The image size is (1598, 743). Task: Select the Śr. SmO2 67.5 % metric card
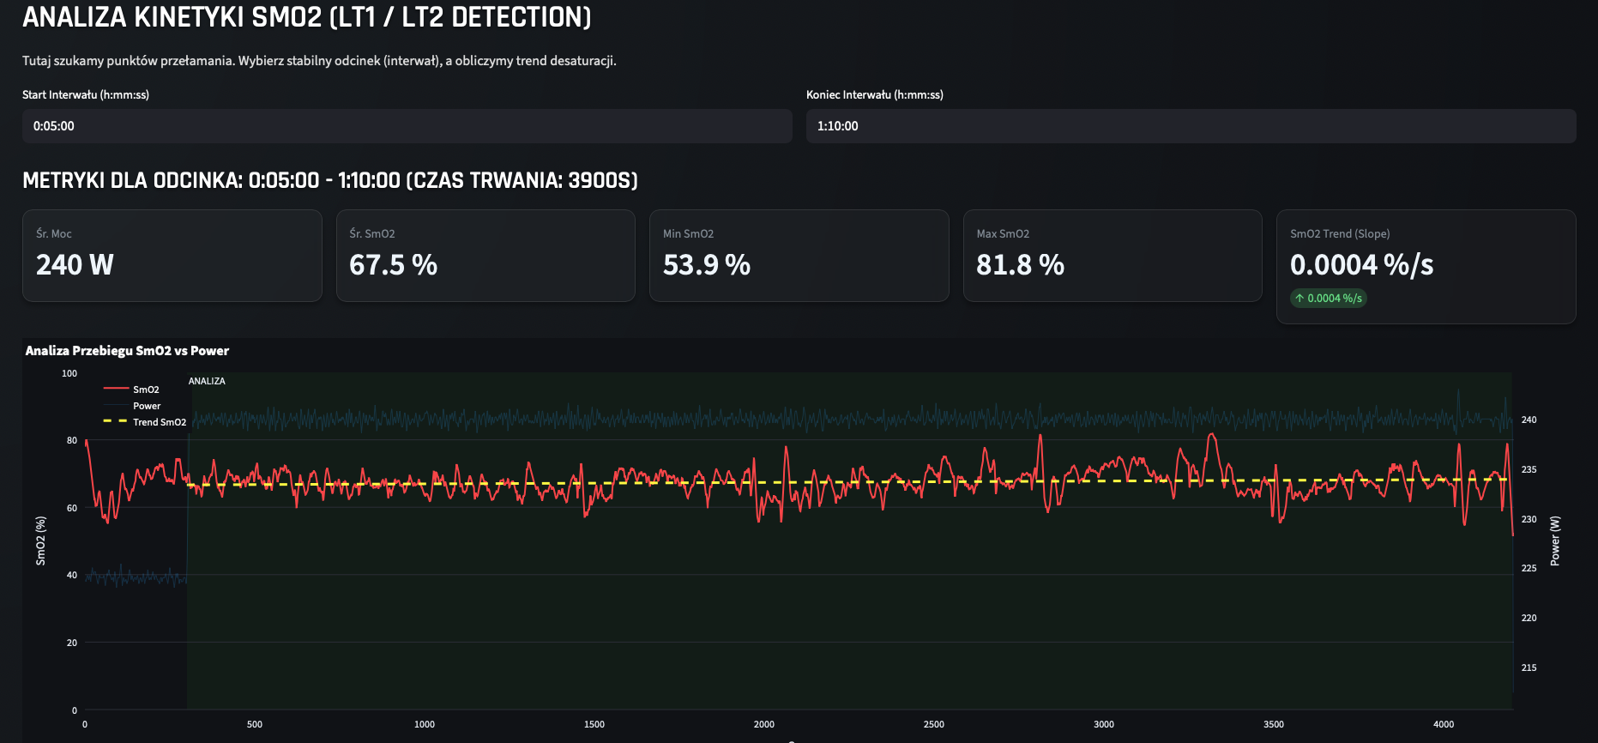click(485, 256)
